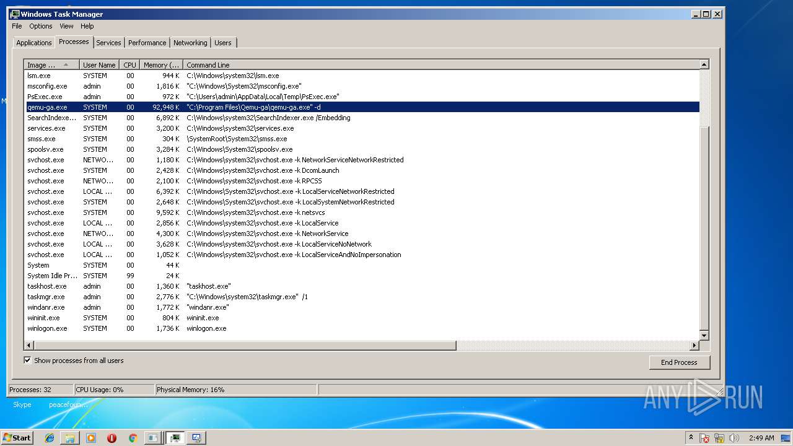Click the horizontal scrollbar thumb
This screenshot has height=446, width=793.
(245, 345)
